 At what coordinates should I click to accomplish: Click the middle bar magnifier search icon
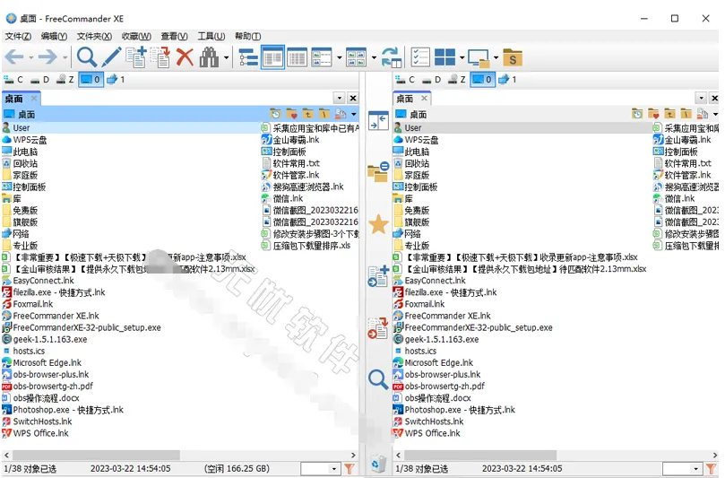[x=378, y=379]
